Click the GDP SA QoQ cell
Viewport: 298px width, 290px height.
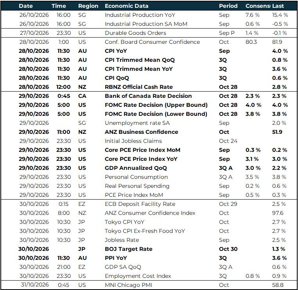click(123, 267)
